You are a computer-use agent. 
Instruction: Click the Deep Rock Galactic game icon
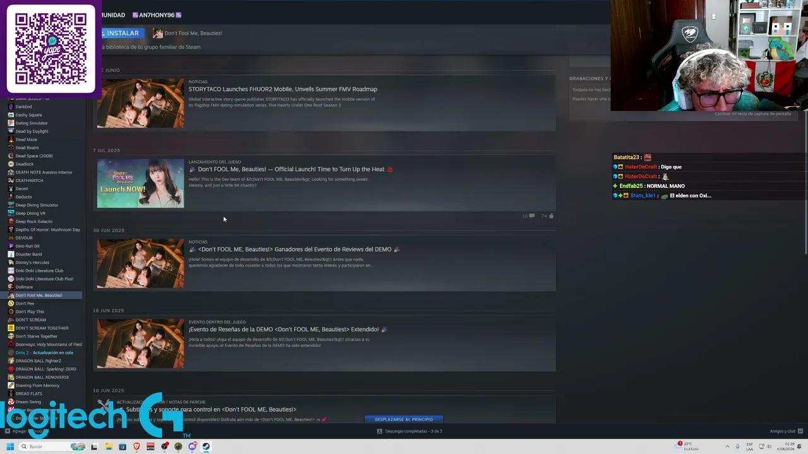tap(11, 221)
